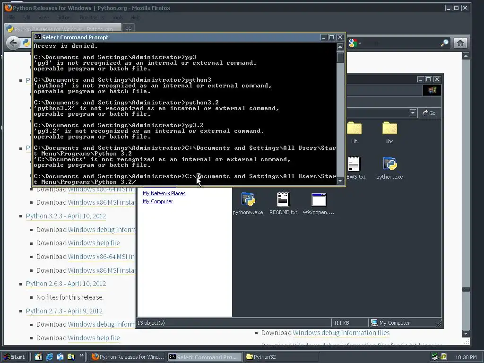
Task: Select the README.txt file icon
Action: tap(283, 204)
